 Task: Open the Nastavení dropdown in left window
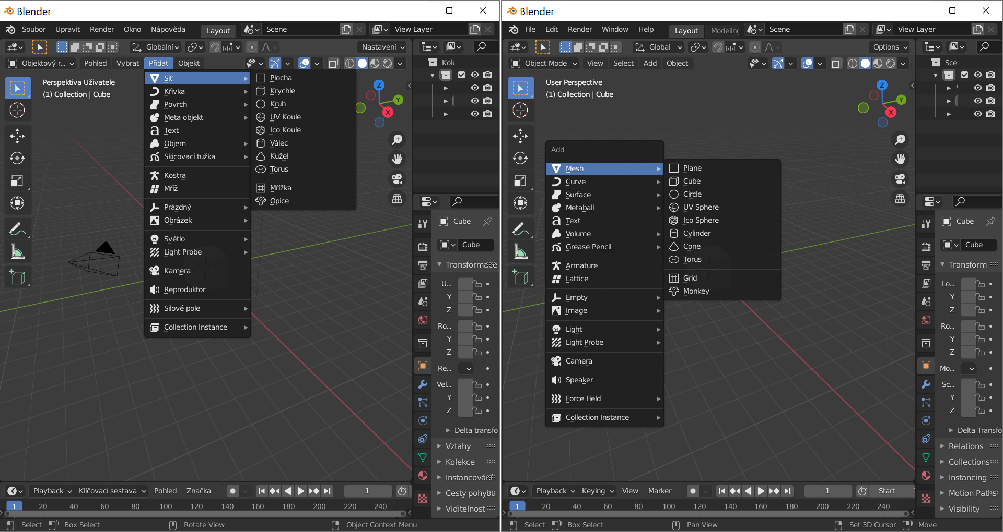[x=383, y=47]
